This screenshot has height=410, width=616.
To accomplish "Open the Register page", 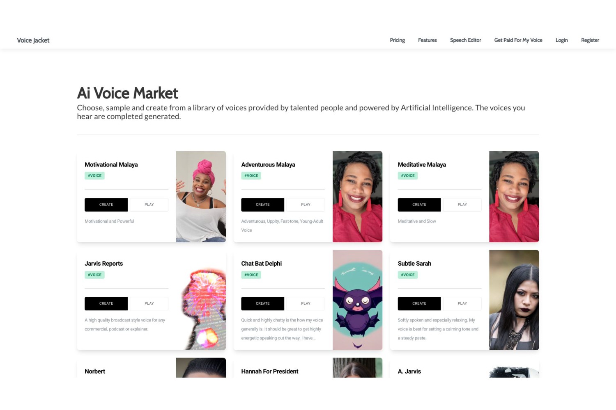I will pyautogui.click(x=590, y=40).
